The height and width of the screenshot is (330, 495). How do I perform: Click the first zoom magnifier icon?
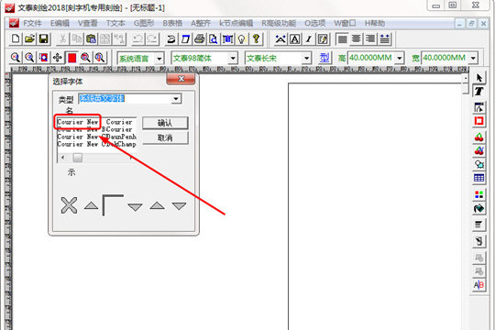click(x=16, y=58)
